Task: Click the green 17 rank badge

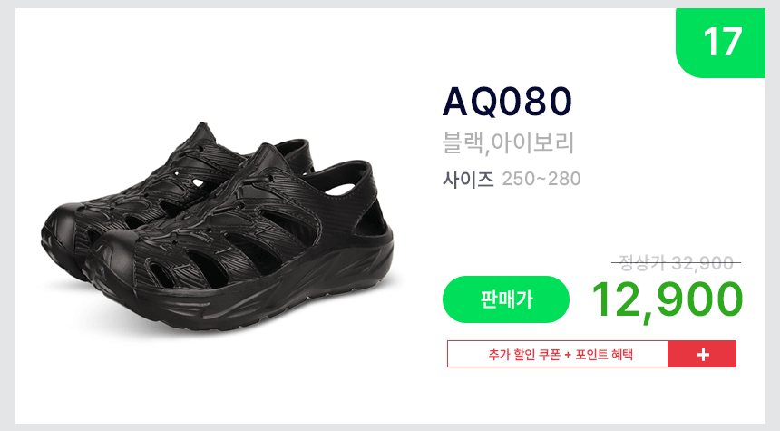Action: tap(720, 43)
